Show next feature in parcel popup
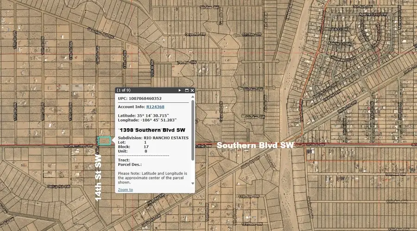This screenshot has height=231, width=417. (180, 90)
